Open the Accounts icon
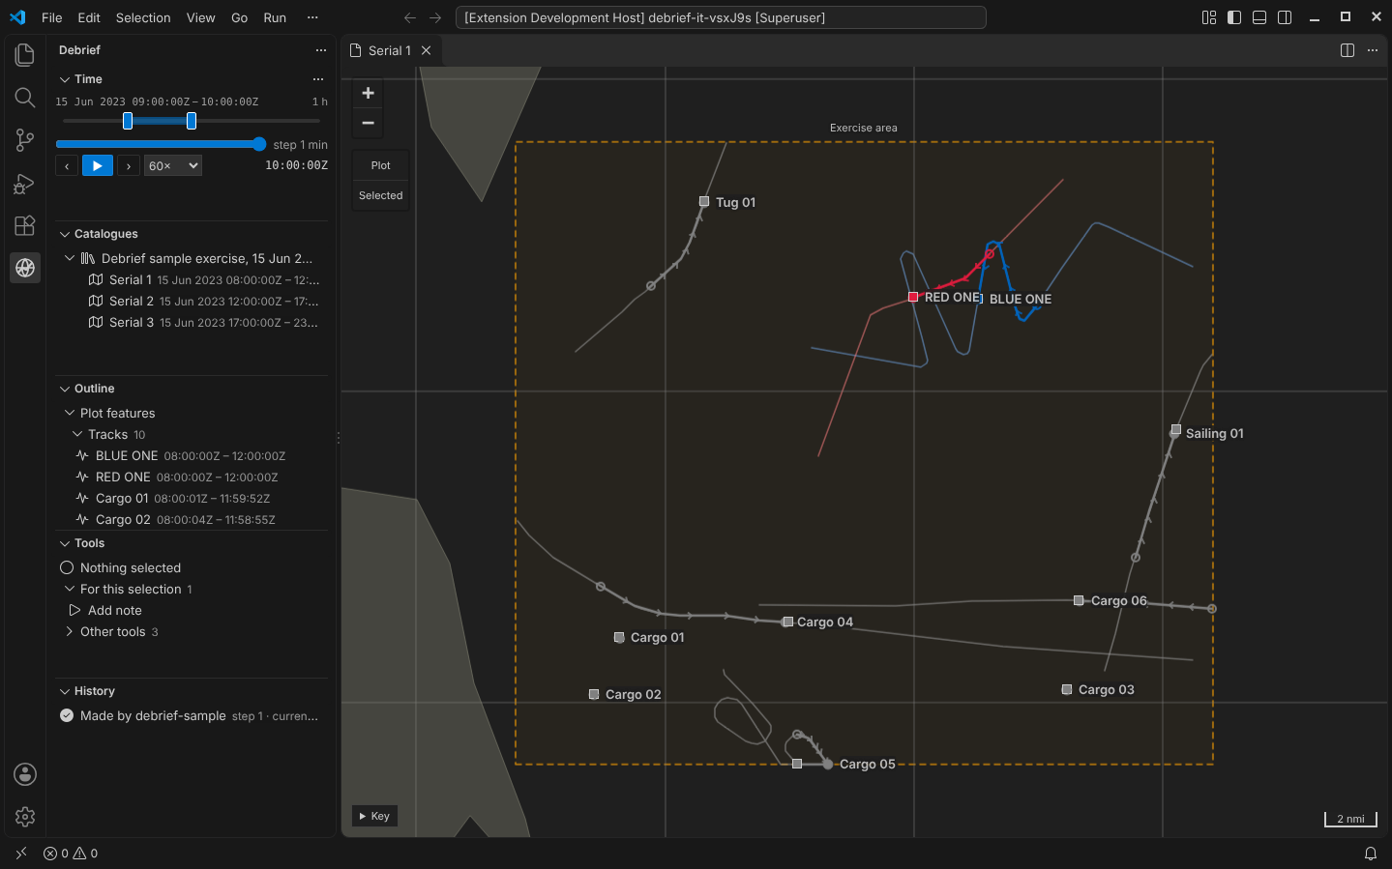 pos(25,774)
